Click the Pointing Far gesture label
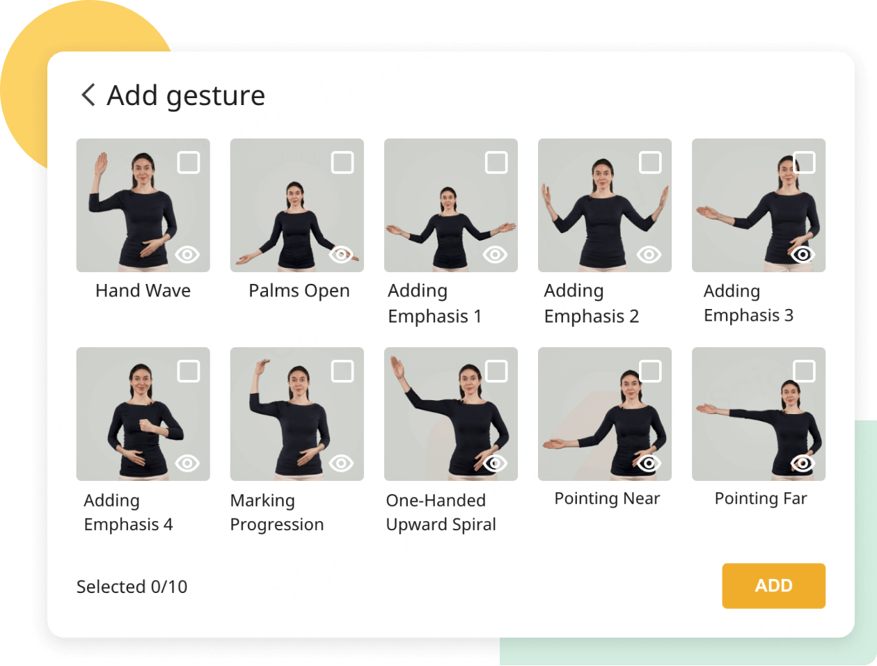Image resolution: width=877 pixels, height=666 pixels. pyautogui.click(x=761, y=499)
